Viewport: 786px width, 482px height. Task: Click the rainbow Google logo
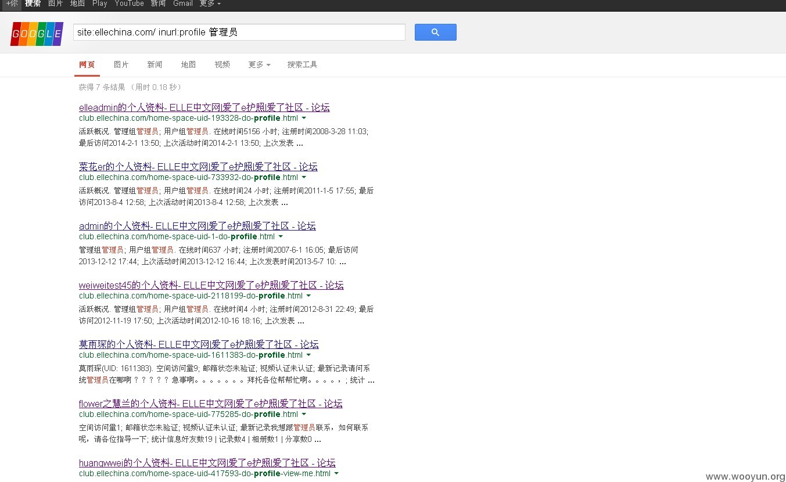37,34
